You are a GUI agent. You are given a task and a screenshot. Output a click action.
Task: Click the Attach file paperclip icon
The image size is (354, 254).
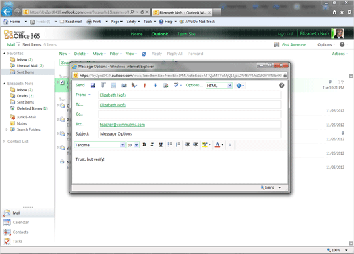[x=103, y=85]
